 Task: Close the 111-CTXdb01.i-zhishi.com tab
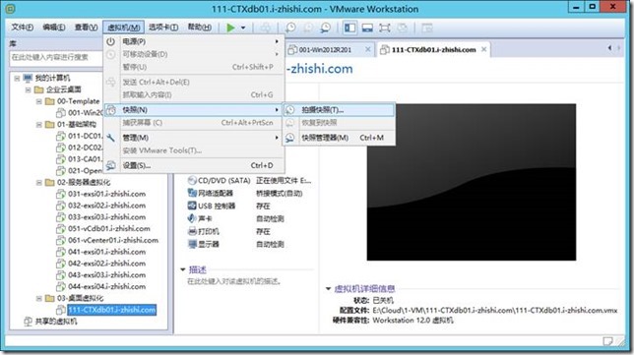click(483, 49)
